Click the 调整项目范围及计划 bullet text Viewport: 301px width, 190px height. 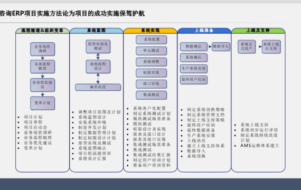pyautogui.click(x=99, y=112)
